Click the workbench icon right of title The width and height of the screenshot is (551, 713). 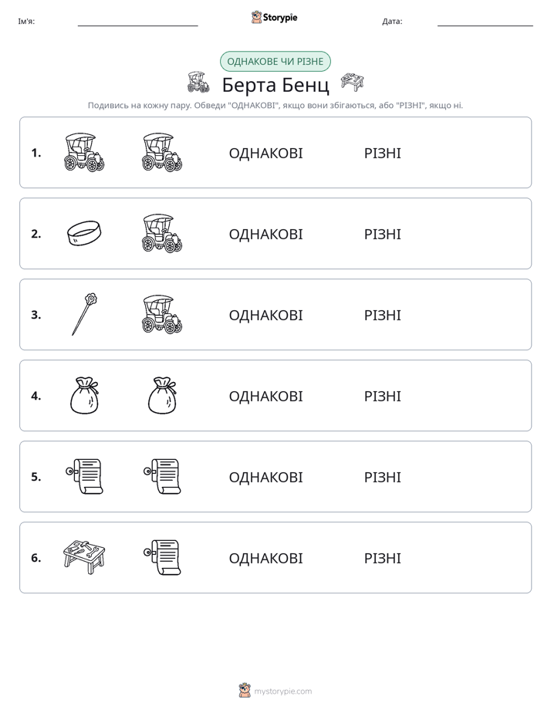[353, 82]
